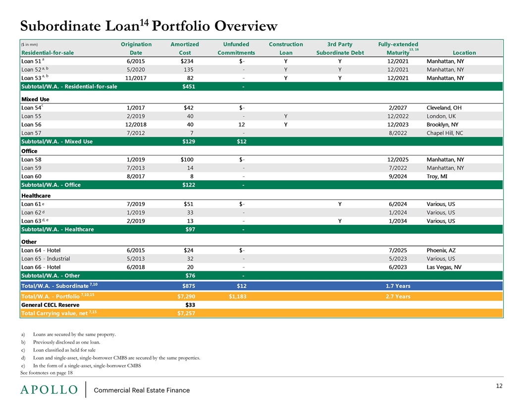Click the London, UK location cell
Screen dimensions: 523x404
tap(441, 116)
